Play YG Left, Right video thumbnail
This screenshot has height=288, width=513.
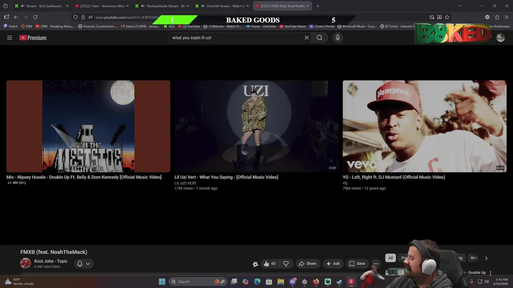(424, 126)
